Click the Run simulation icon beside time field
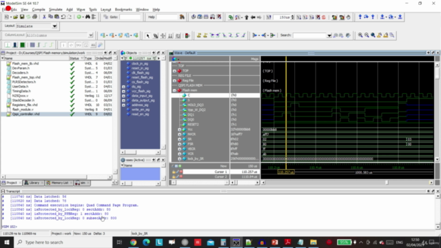Screen dimensions: 441x248 [x=298, y=17]
